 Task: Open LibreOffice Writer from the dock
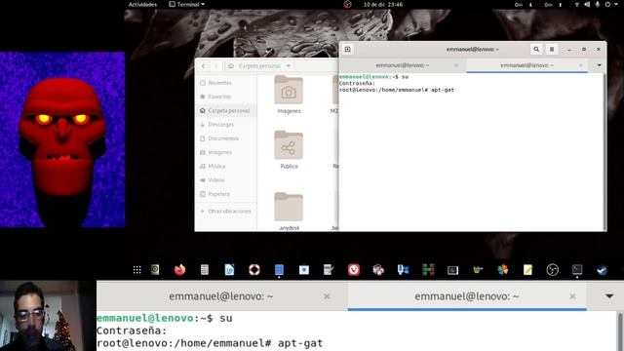click(230, 270)
